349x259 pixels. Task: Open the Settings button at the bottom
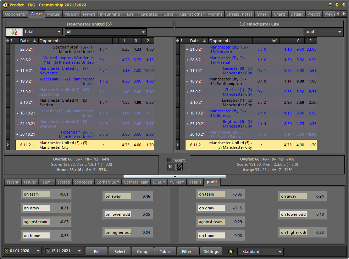(211, 251)
